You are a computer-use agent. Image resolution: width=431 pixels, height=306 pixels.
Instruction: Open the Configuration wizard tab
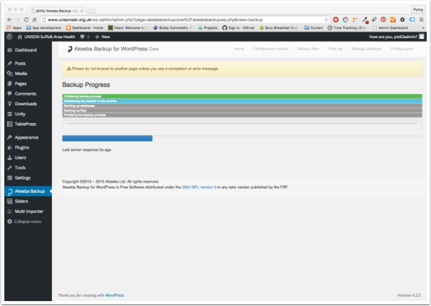(x=271, y=49)
